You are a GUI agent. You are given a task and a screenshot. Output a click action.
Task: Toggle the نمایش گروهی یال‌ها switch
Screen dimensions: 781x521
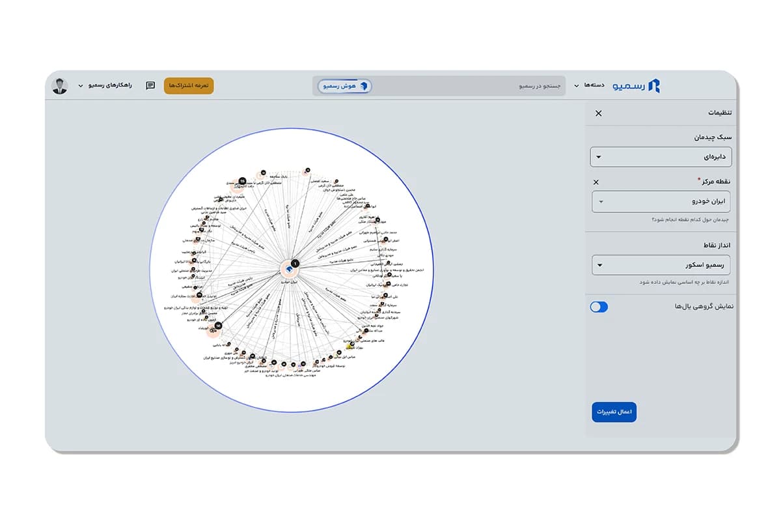599,307
